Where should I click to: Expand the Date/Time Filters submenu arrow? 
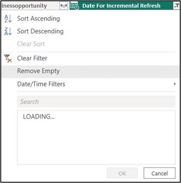pyautogui.click(x=175, y=84)
